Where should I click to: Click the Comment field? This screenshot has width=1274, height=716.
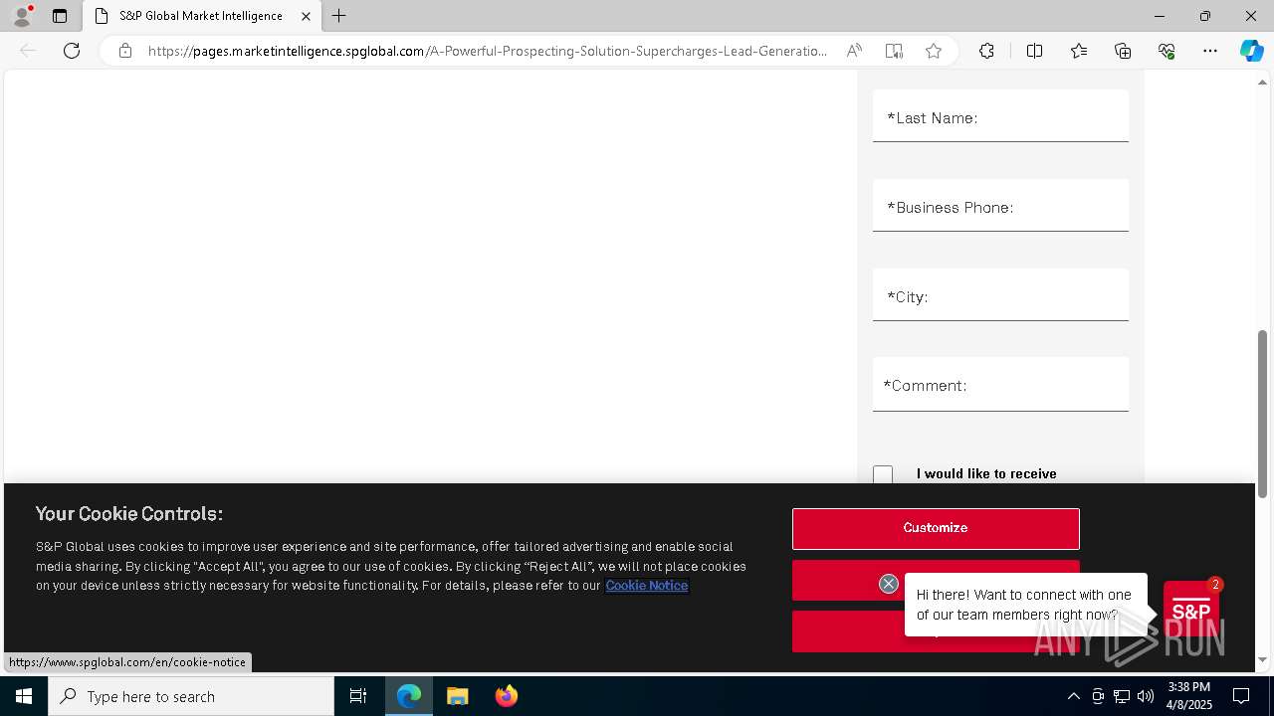[x=1000, y=384]
